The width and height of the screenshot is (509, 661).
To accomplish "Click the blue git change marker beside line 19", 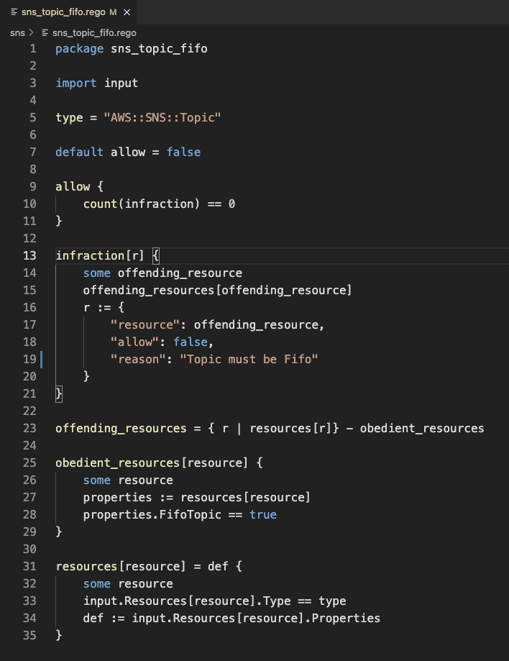I will point(43,359).
